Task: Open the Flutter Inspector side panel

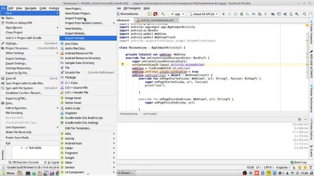Action: click(312, 32)
